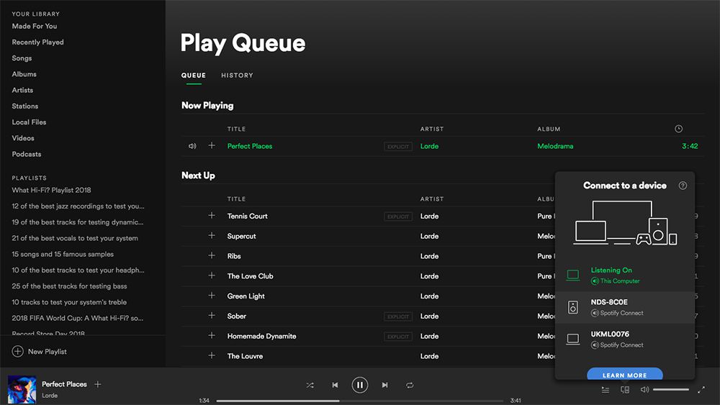Open Artists in library
The height and width of the screenshot is (405, 720).
(x=22, y=90)
